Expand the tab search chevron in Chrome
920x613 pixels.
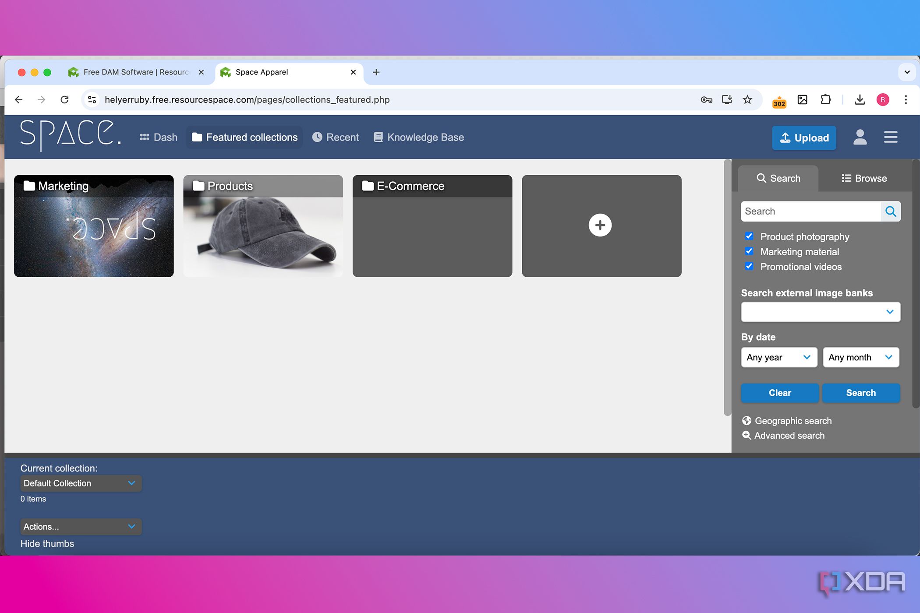coord(907,72)
